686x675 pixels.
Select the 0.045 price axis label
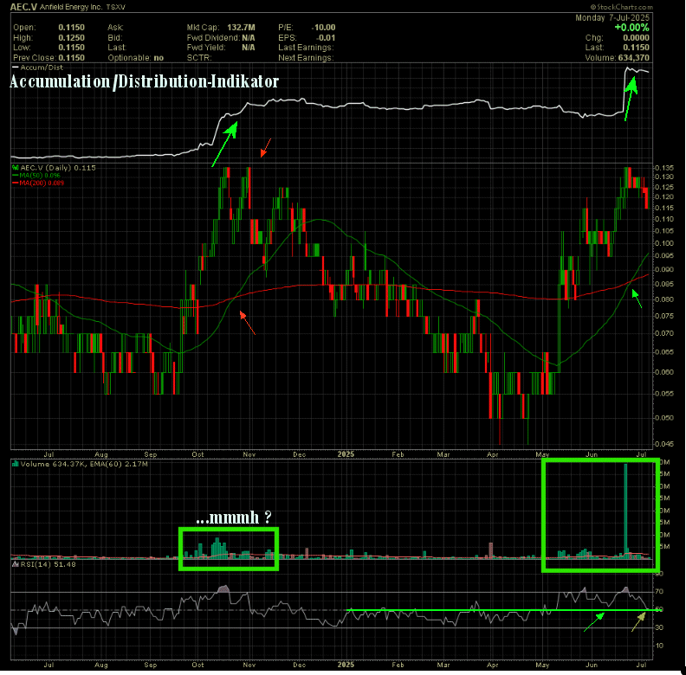pos(664,444)
